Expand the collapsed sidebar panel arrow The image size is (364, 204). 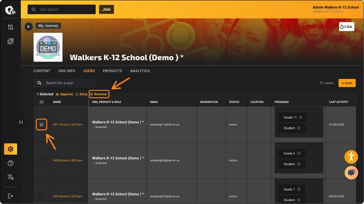[x=21, y=122]
